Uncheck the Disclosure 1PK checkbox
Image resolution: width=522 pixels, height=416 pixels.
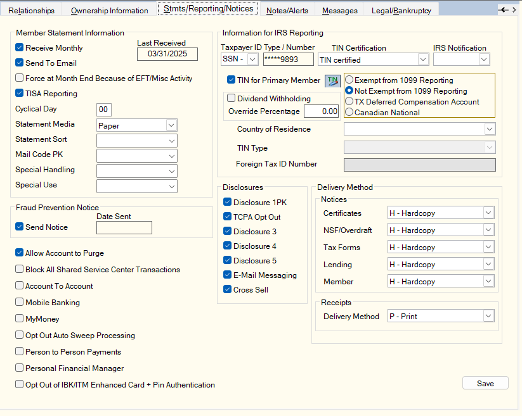[x=227, y=202]
